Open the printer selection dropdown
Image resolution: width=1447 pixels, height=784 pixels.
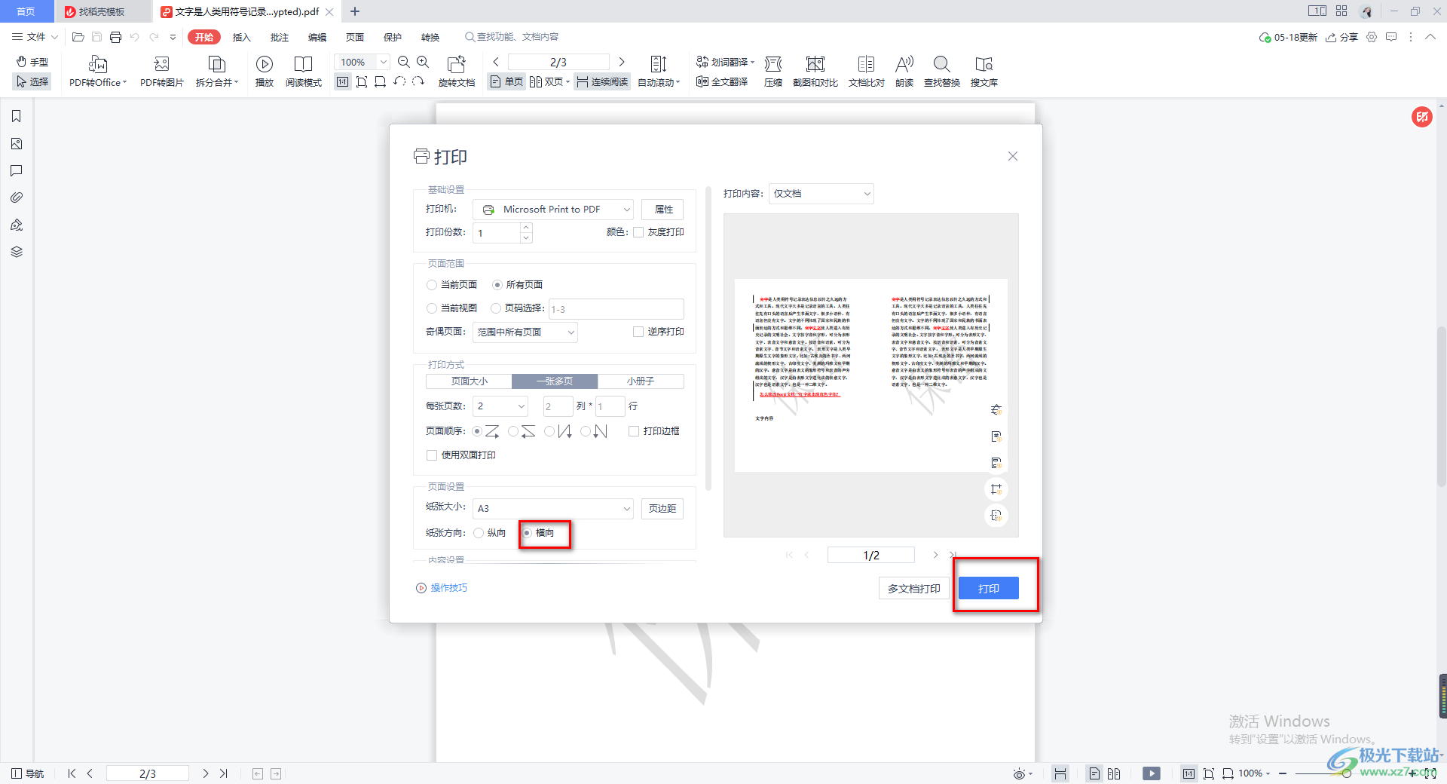pos(552,210)
